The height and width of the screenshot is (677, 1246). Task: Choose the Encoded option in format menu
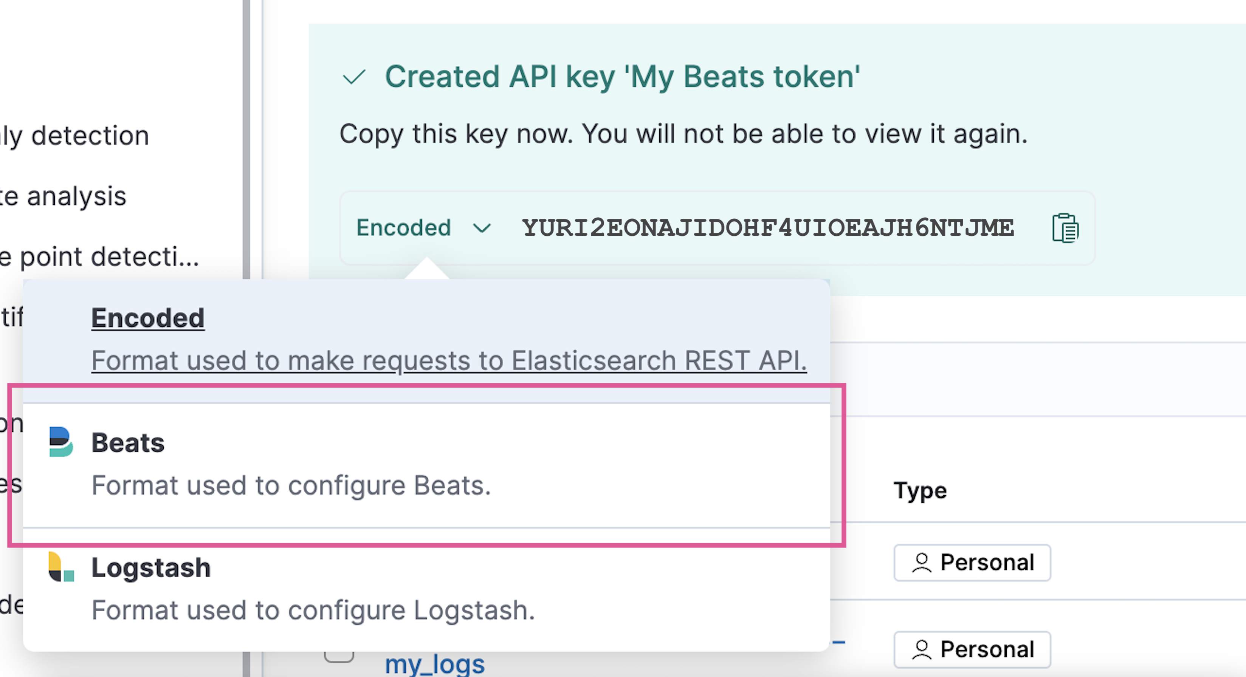tap(148, 318)
